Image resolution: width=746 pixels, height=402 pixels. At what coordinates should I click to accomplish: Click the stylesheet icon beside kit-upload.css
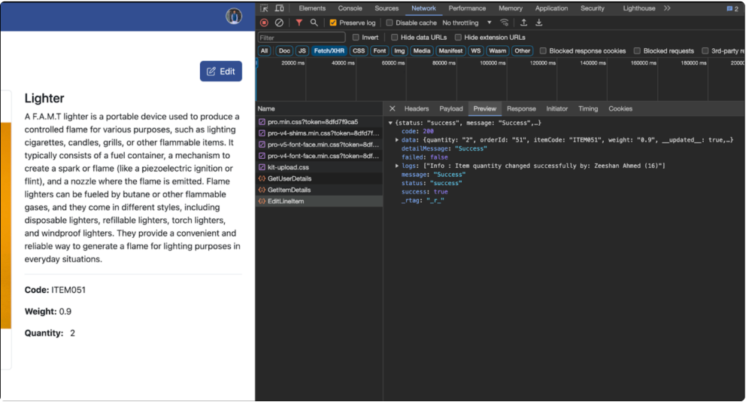coord(262,167)
